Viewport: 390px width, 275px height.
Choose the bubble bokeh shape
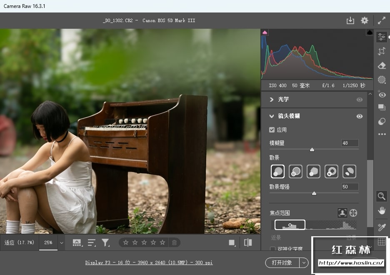tap(295, 171)
